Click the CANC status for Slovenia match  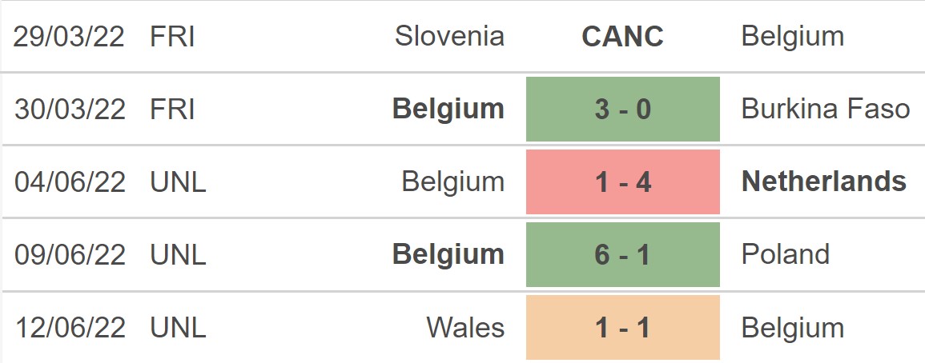(x=622, y=37)
